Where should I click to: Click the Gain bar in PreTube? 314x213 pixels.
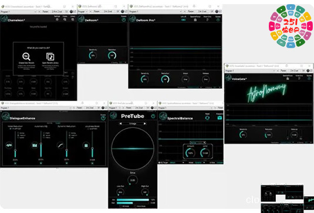coord(133,203)
